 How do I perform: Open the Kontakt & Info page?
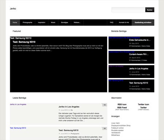click(x=124, y=23)
